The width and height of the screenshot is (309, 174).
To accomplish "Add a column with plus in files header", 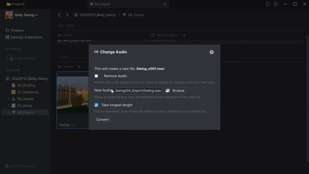I will tap(79, 67).
